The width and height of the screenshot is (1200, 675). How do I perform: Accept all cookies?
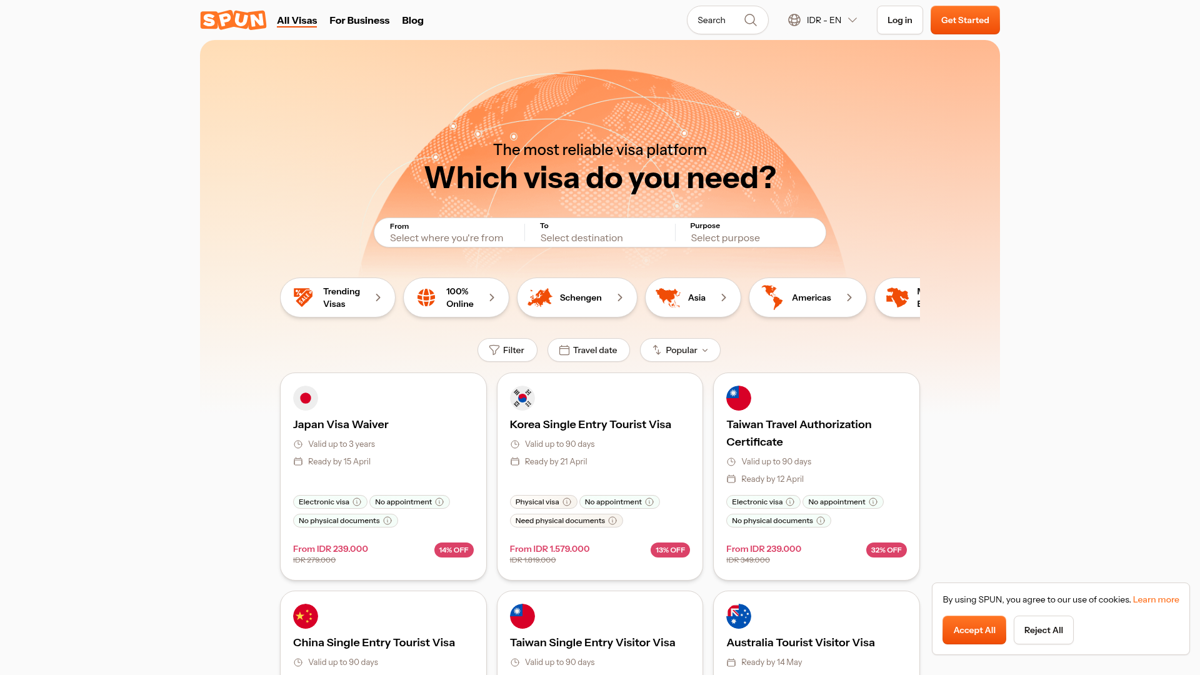[x=974, y=630]
